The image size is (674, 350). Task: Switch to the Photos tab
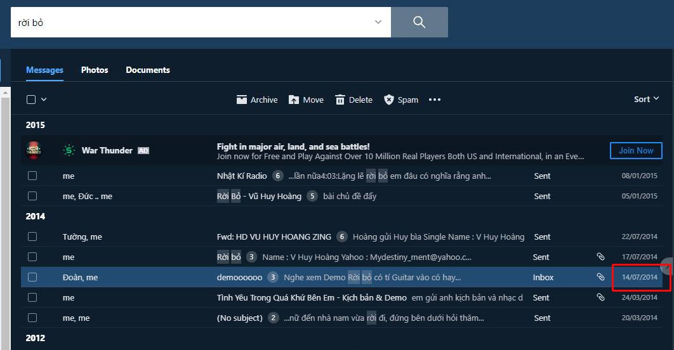click(x=95, y=70)
